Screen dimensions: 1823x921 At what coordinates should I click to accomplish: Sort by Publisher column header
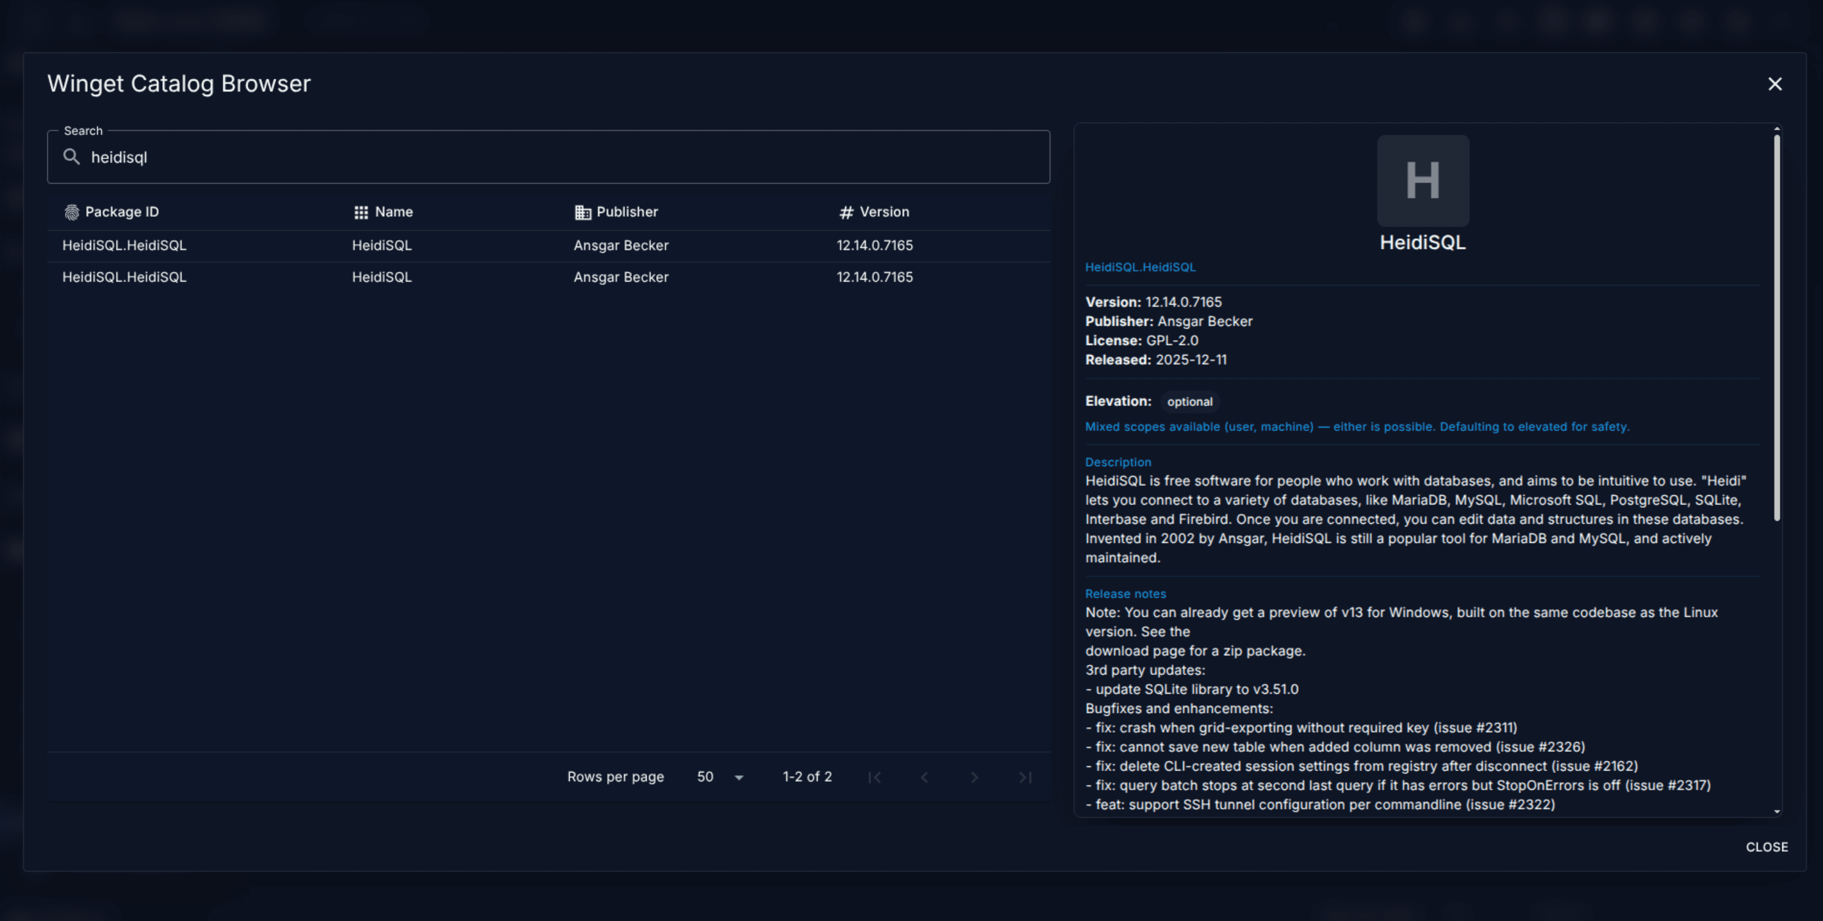click(x=627, y=211)
